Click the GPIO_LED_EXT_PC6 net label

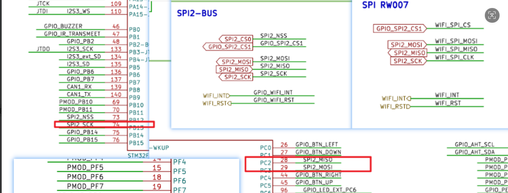tap(330, 190)
